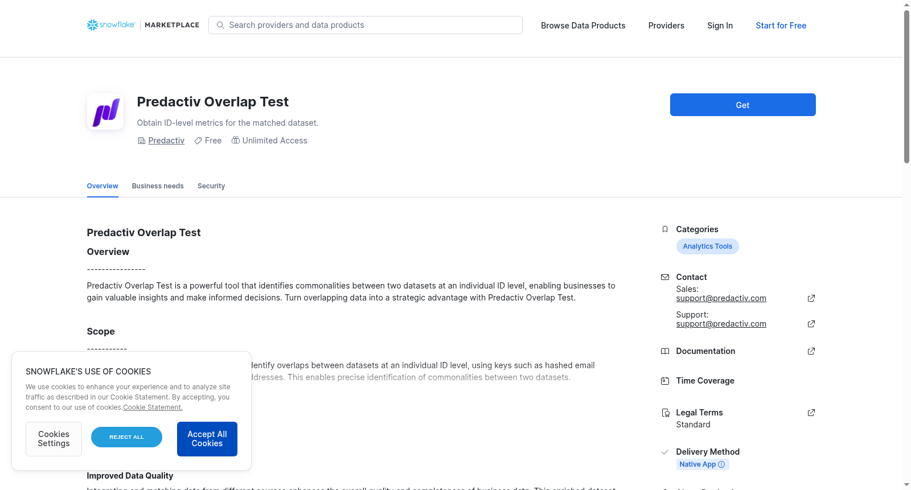Click REJECT ALL cookies button
This screenshot has height=490, width=911.
[126, 437]
